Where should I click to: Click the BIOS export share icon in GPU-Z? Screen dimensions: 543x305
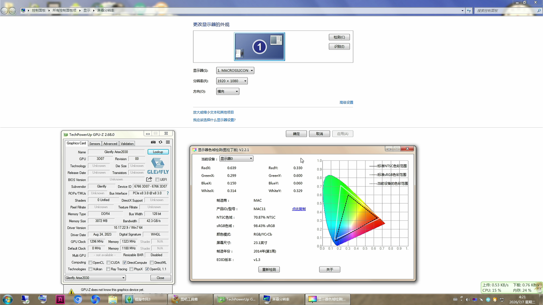pos(149,179)
